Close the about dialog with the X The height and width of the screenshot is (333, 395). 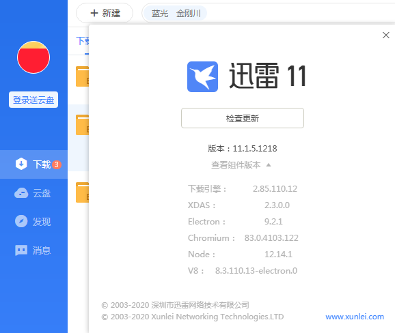click(x=385, y=35)
